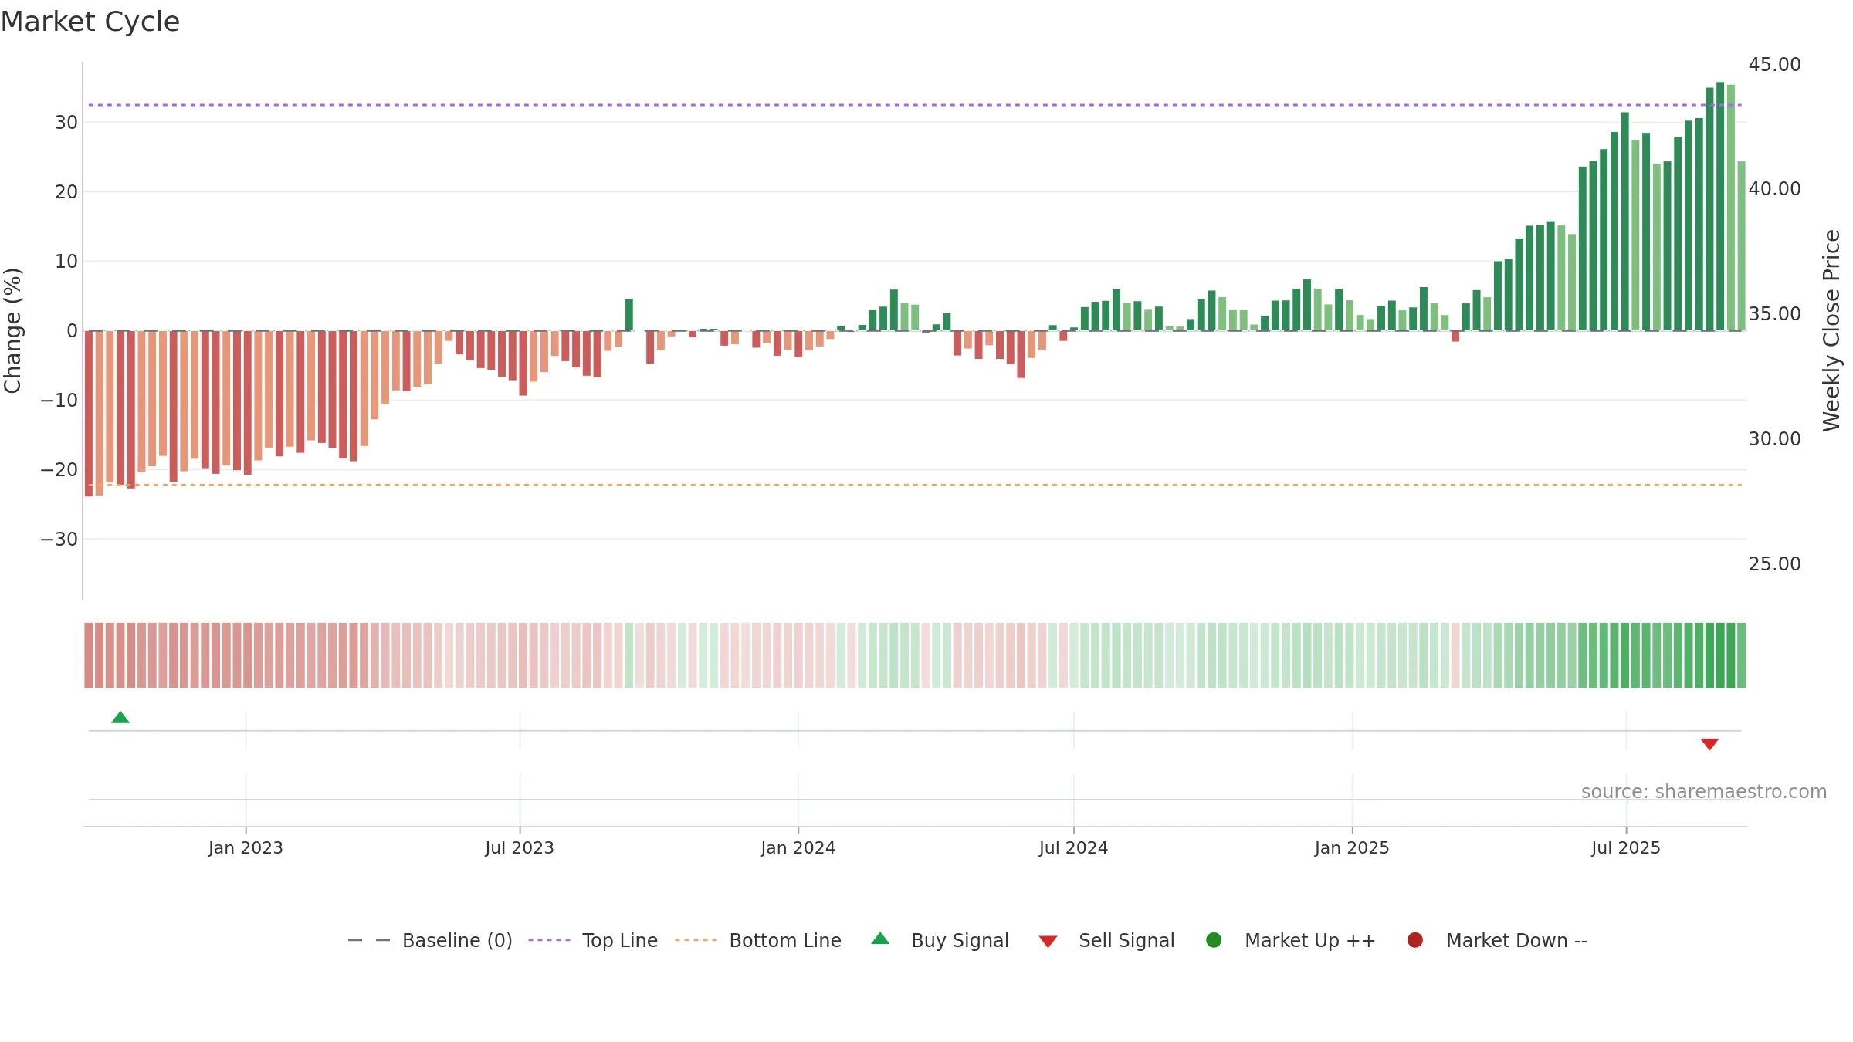Click the 25.00 price axis value

point(1774,563)
